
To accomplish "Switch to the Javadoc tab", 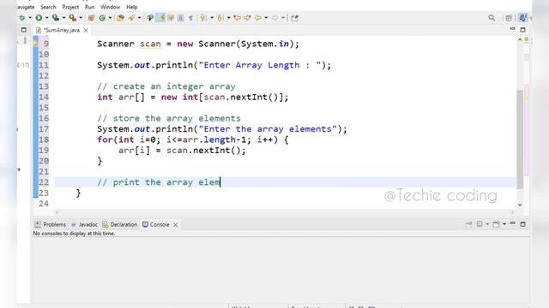I will tap(84, 224).
